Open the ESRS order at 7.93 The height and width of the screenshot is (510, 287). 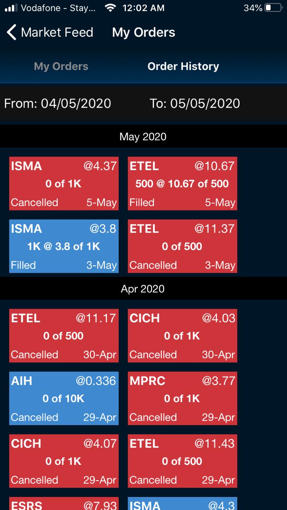(64, 504)
